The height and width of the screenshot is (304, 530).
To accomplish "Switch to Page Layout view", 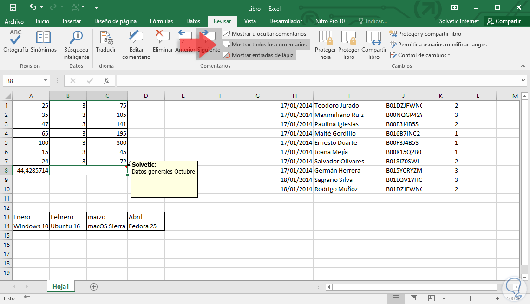I will point(414,298).
